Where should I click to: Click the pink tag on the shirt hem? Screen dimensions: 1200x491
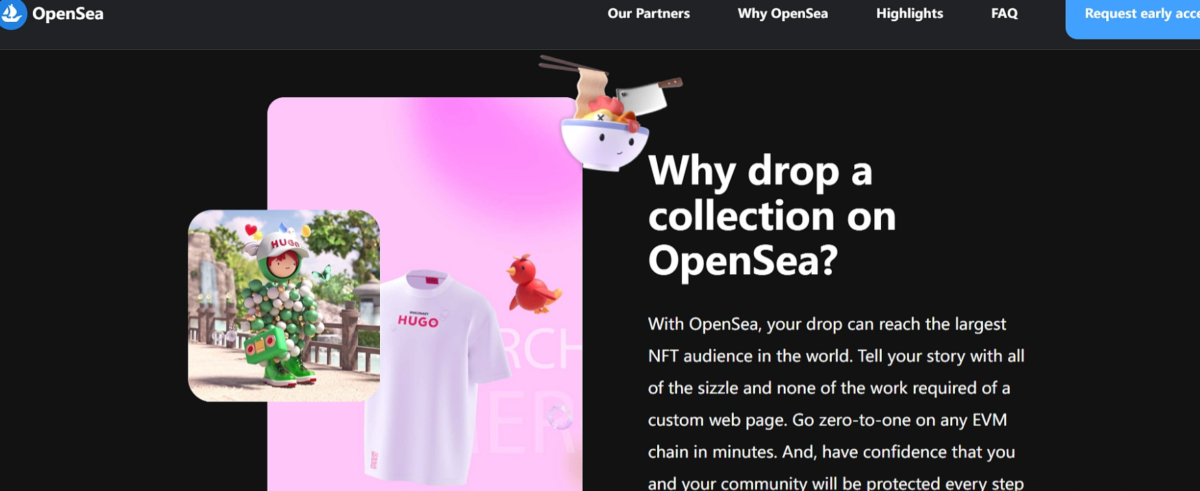(x=374, y=460)
